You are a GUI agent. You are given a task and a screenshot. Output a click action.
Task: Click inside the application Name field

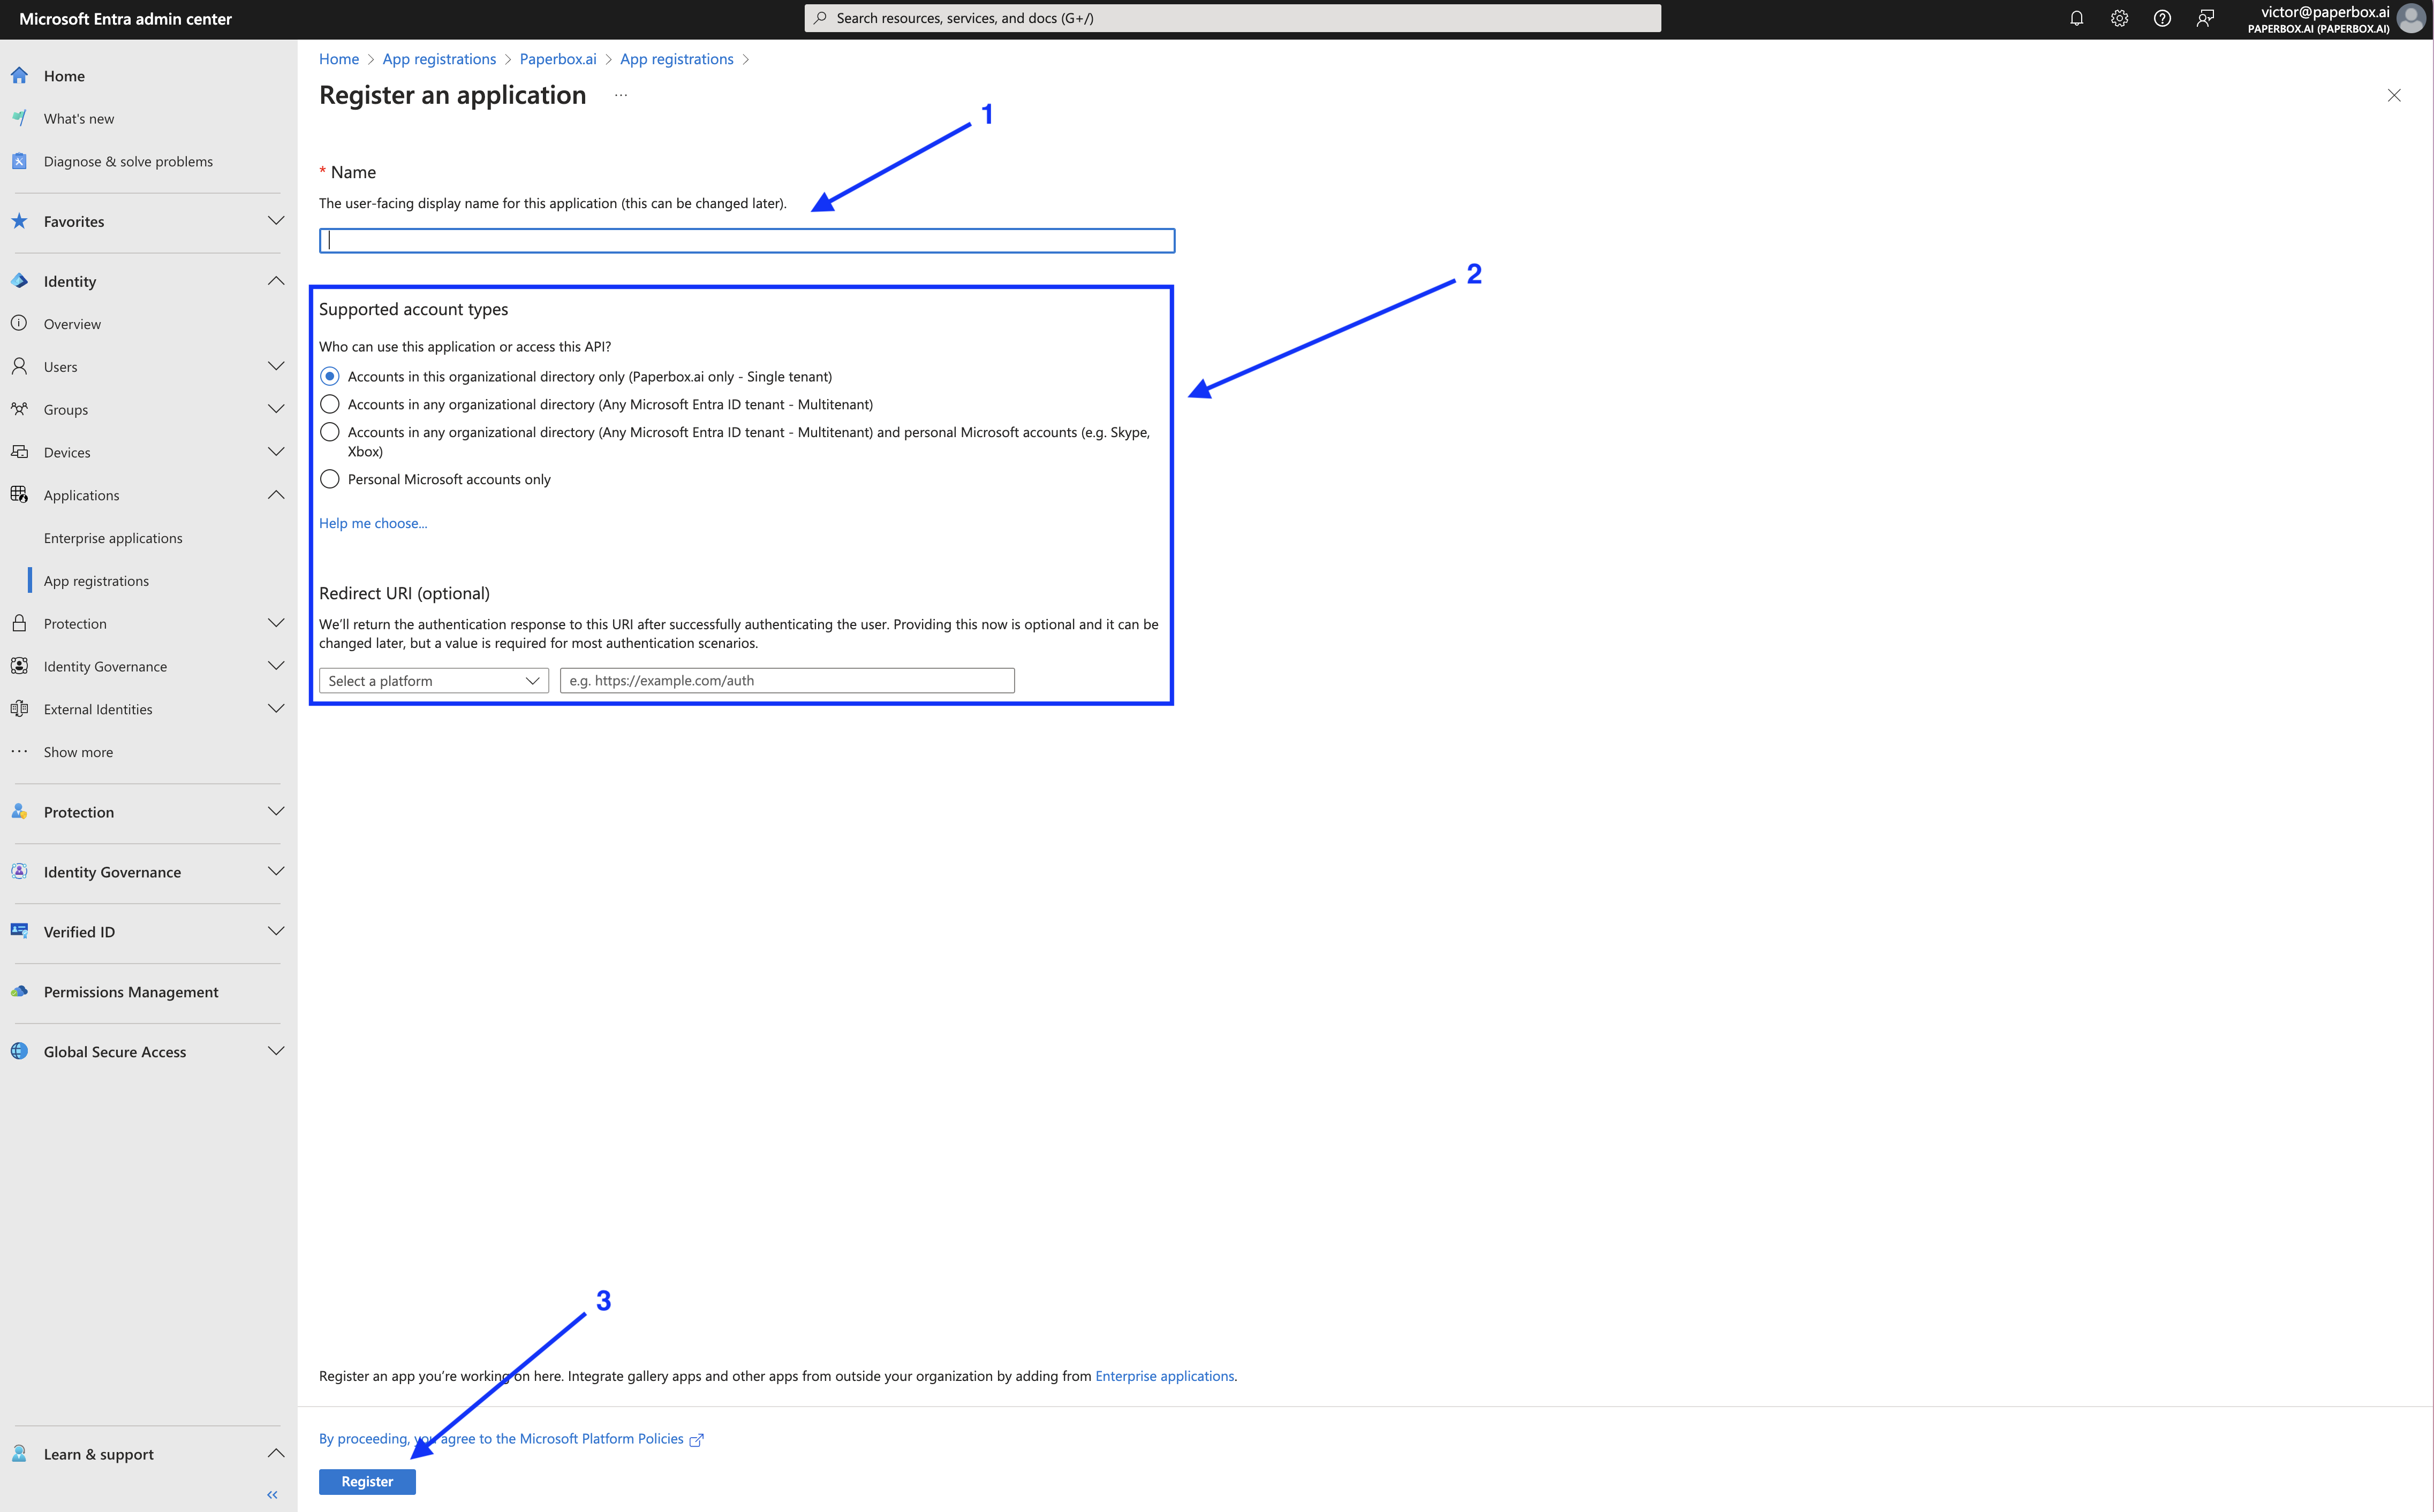[745, 240]
